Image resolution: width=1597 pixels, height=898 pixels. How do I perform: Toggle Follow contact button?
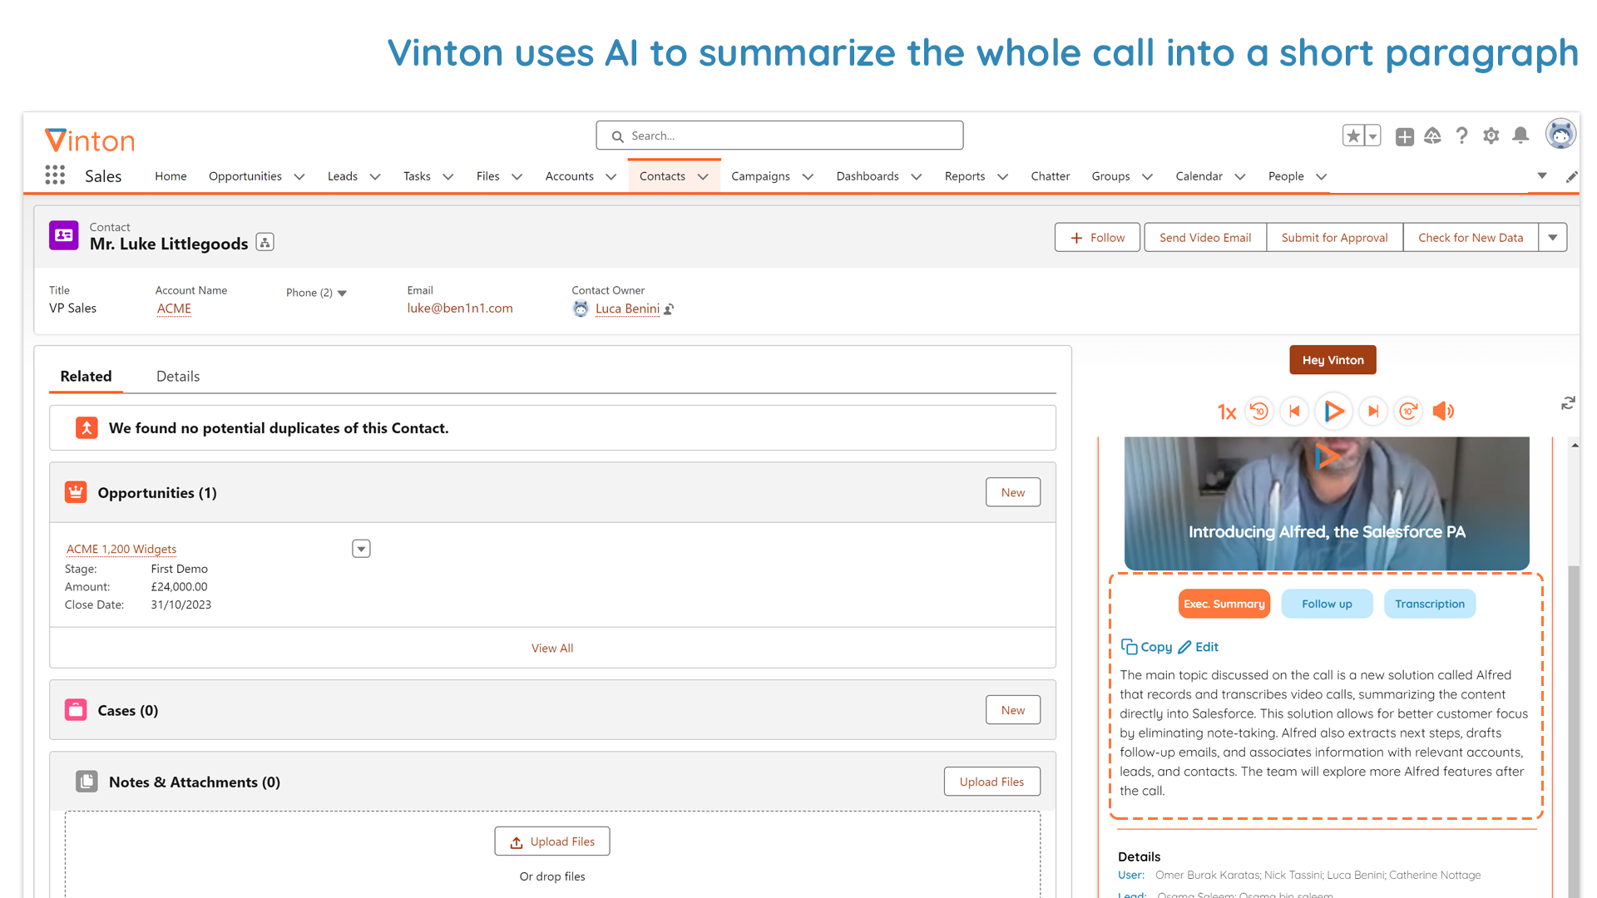[x=1097, y=236]
